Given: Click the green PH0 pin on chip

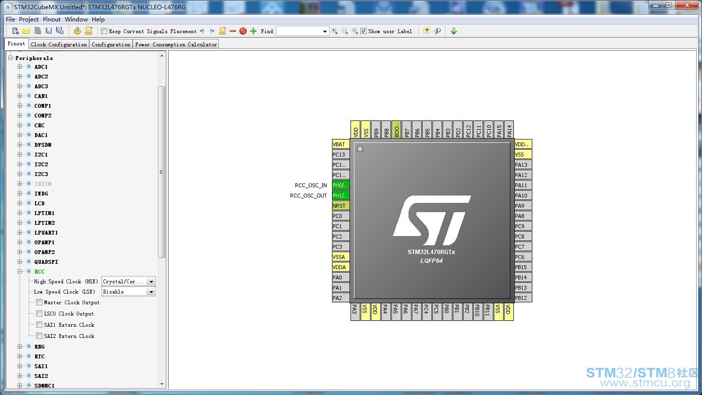Looking at the screenshot, I should pyautogui.click(x=341, y=185).
